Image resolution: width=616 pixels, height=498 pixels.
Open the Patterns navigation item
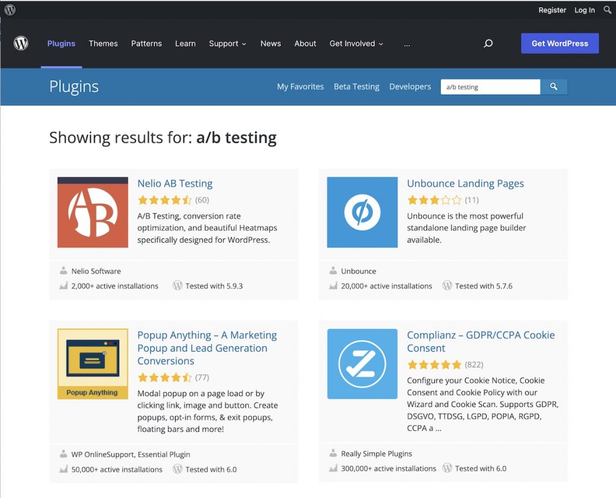coord(147,44)
